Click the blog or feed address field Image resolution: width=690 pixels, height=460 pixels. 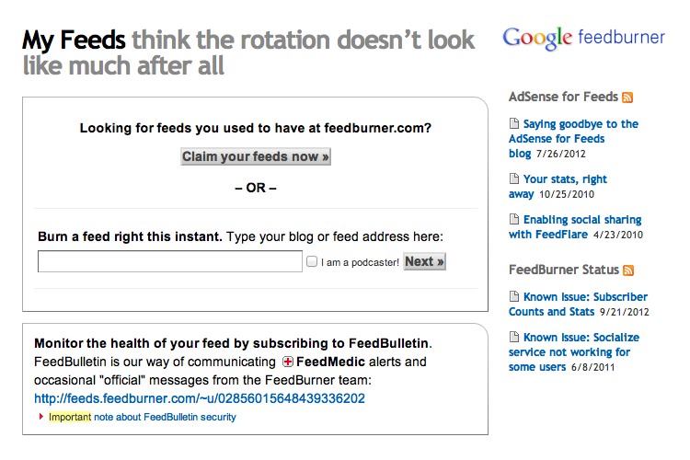170,261
